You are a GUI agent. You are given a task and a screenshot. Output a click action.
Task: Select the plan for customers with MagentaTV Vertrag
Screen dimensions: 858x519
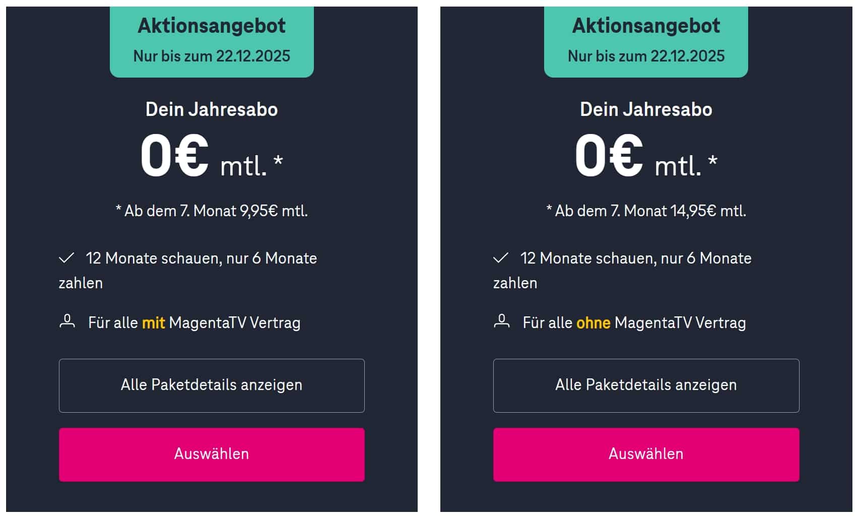(212, 453)
